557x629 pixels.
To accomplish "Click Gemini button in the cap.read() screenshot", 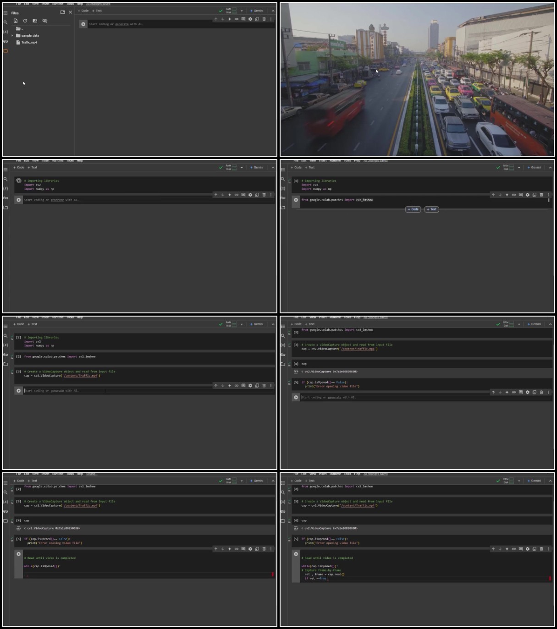I will 534,481.
